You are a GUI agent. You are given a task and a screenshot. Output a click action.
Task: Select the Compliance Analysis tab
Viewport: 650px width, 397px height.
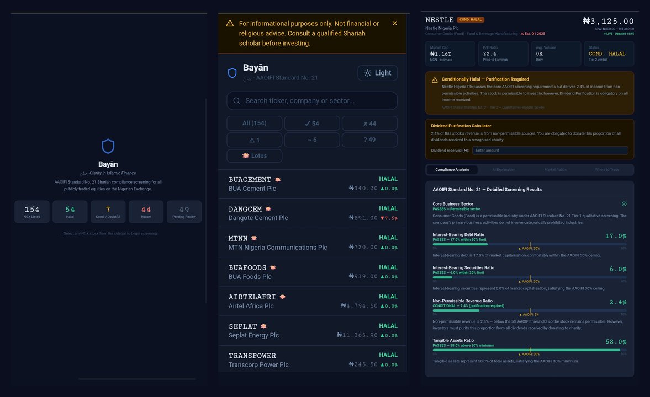point(452,170)
